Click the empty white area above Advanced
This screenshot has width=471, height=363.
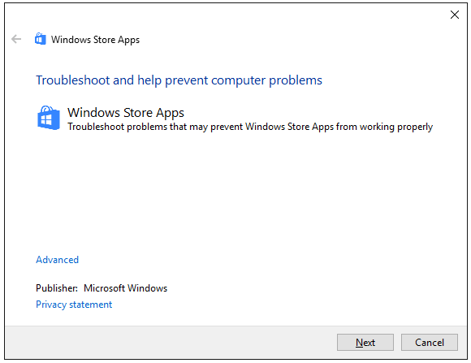235,192
